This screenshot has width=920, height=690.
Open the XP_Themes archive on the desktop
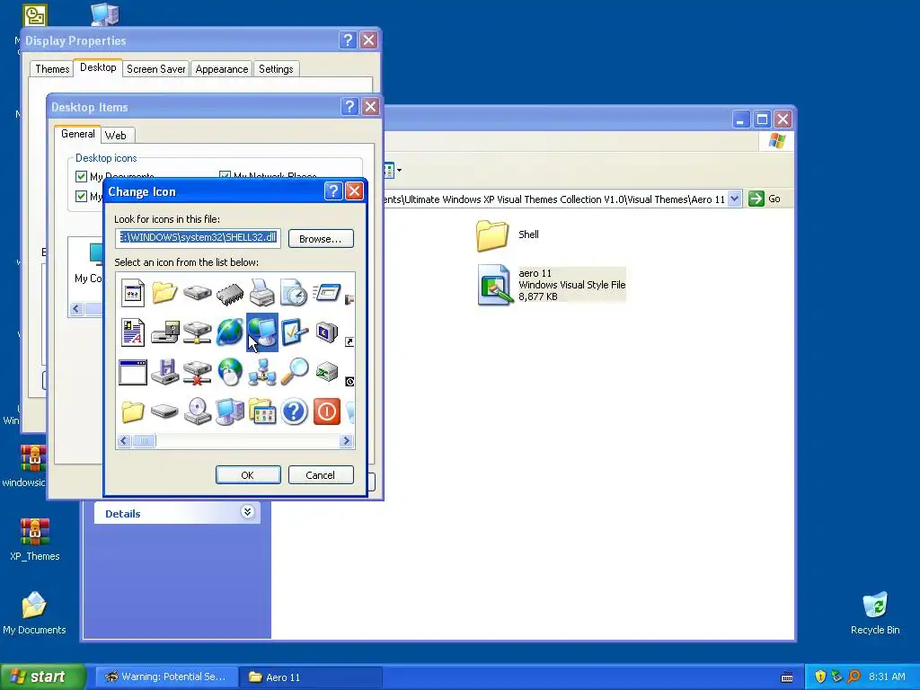click(35, 540)
